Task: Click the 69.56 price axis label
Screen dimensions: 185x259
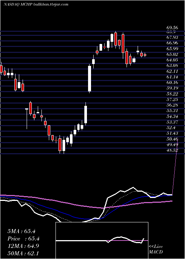Action: [172, 28]
